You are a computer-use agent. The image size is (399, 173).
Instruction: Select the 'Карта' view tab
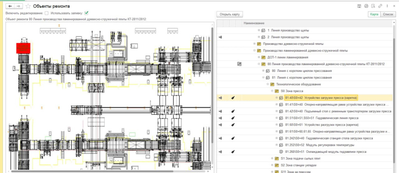(x=374, y=14)
